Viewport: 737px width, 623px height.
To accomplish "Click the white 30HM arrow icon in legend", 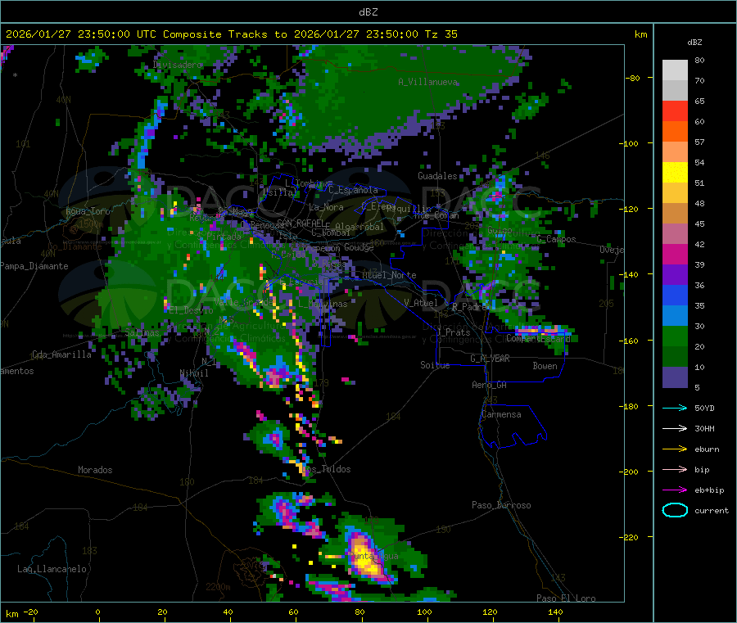I will point(675,428).
